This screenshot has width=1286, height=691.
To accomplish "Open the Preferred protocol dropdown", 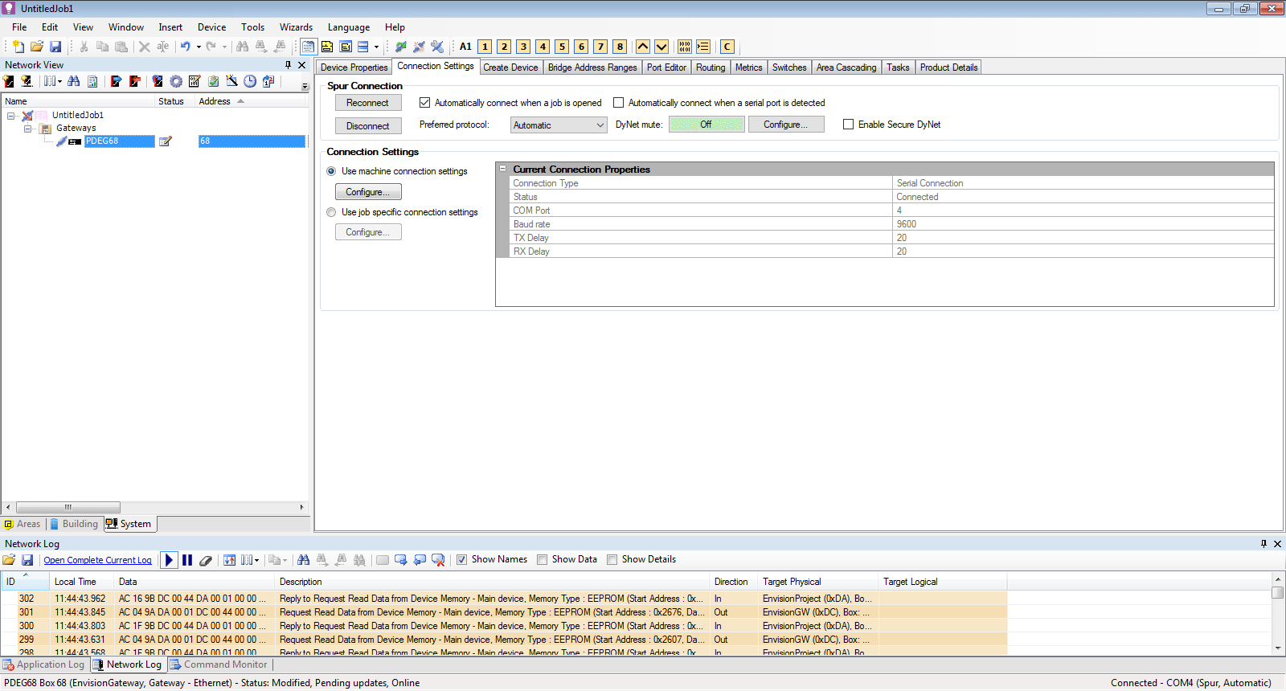I will pyautogui.click(x=559, y=125).
